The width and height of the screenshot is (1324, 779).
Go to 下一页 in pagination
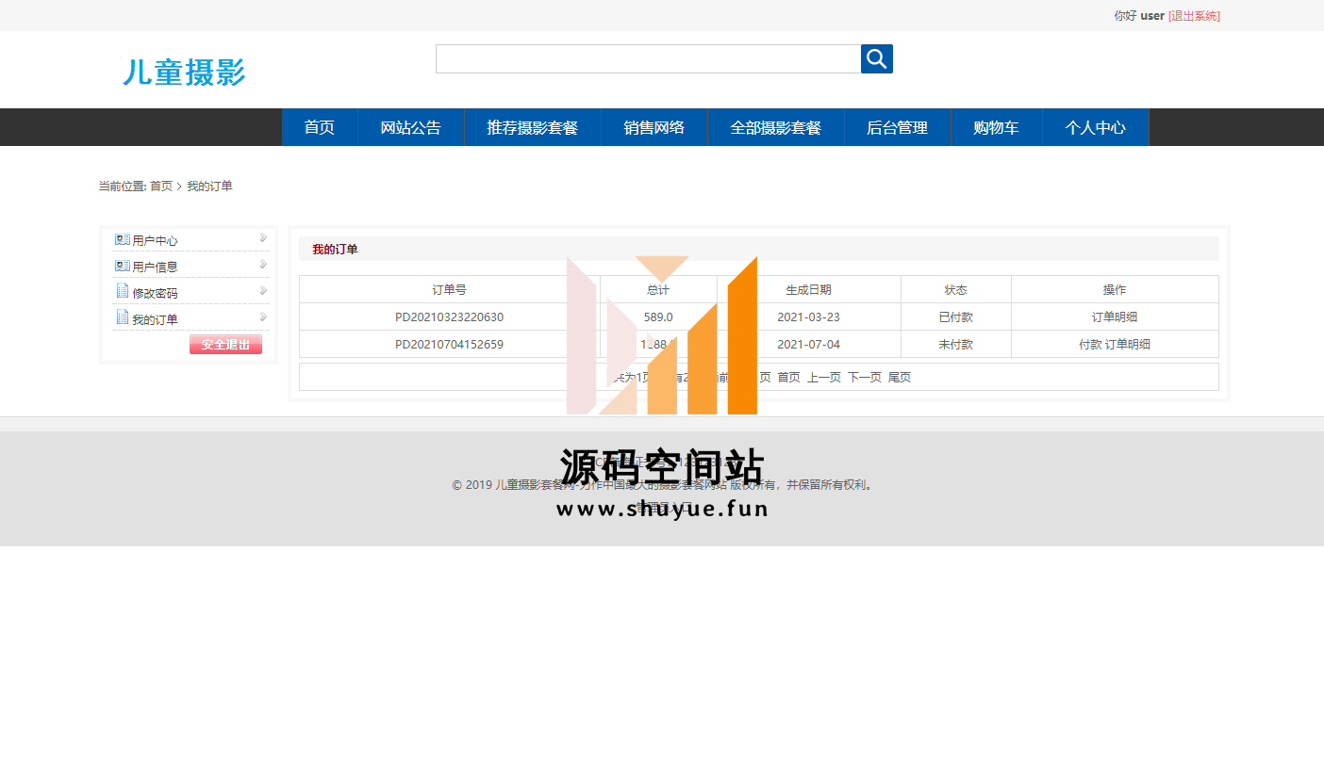864,378
